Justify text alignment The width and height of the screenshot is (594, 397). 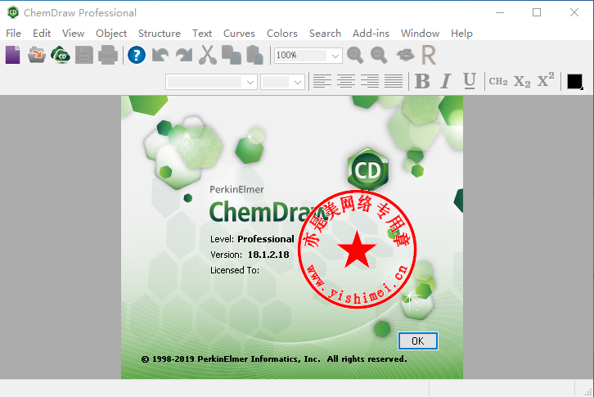(394, 81)
